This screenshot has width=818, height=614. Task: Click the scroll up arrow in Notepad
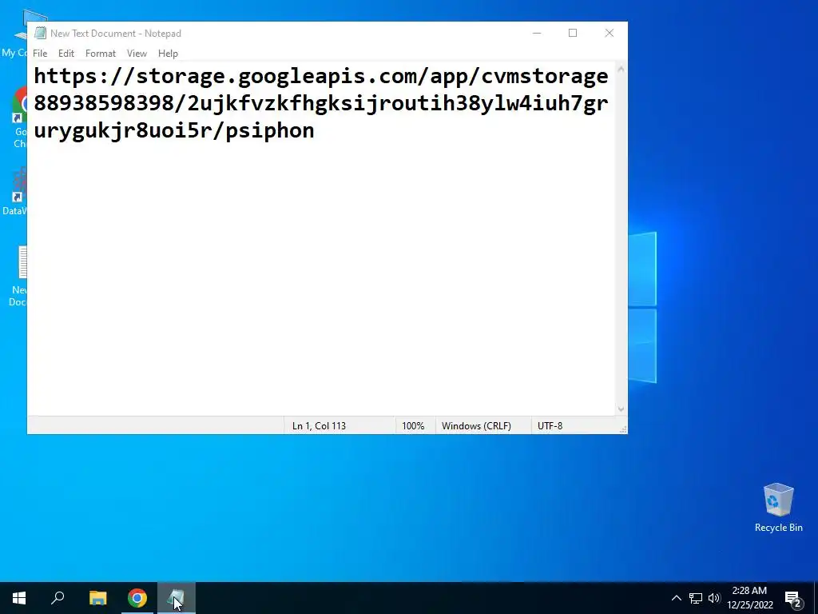tap(621, 69)
